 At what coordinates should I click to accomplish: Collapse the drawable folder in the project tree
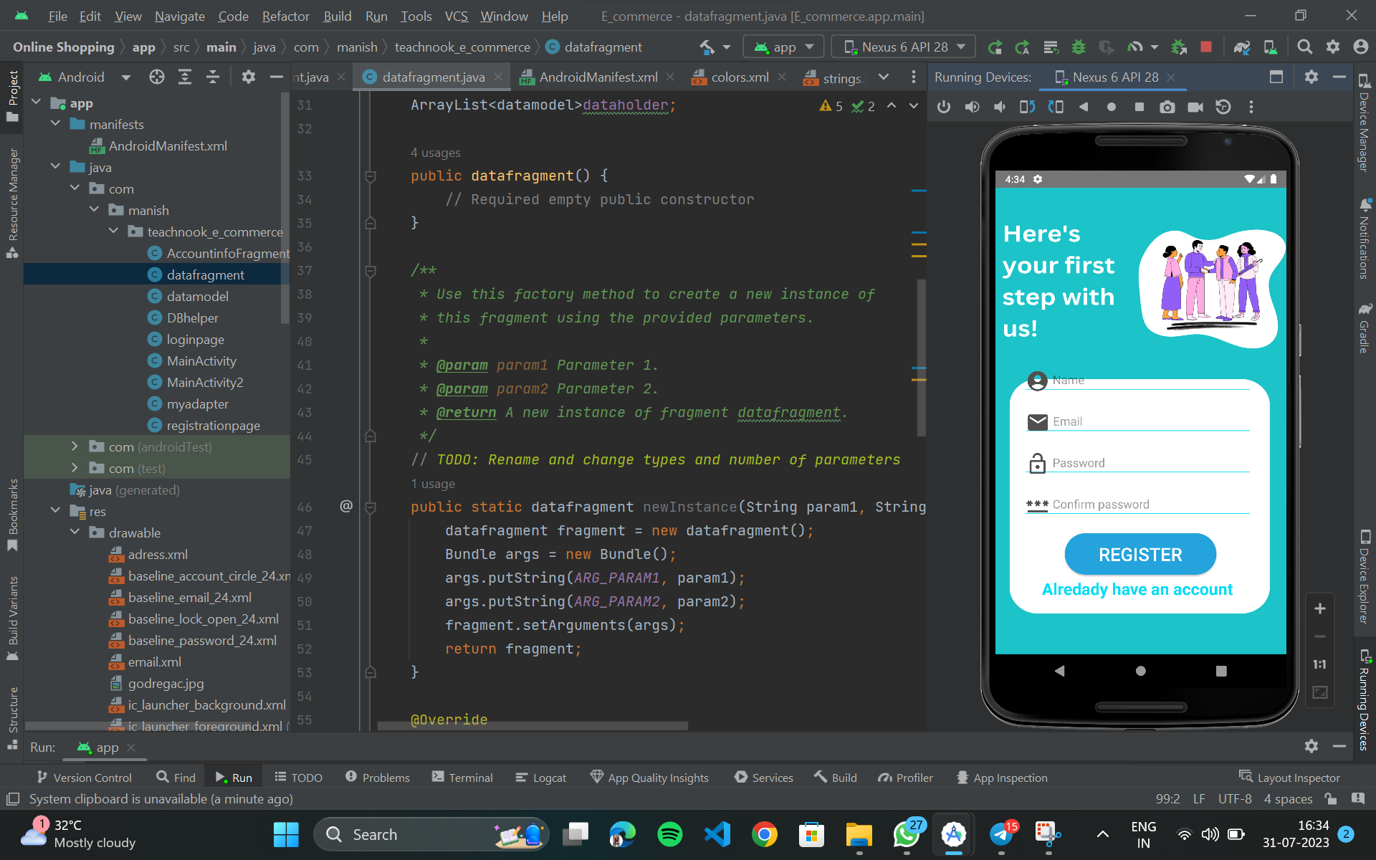point(75,532)
